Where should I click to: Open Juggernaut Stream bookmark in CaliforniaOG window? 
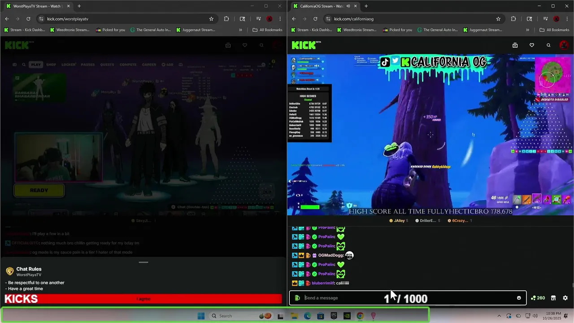click(x=482, y=30)
